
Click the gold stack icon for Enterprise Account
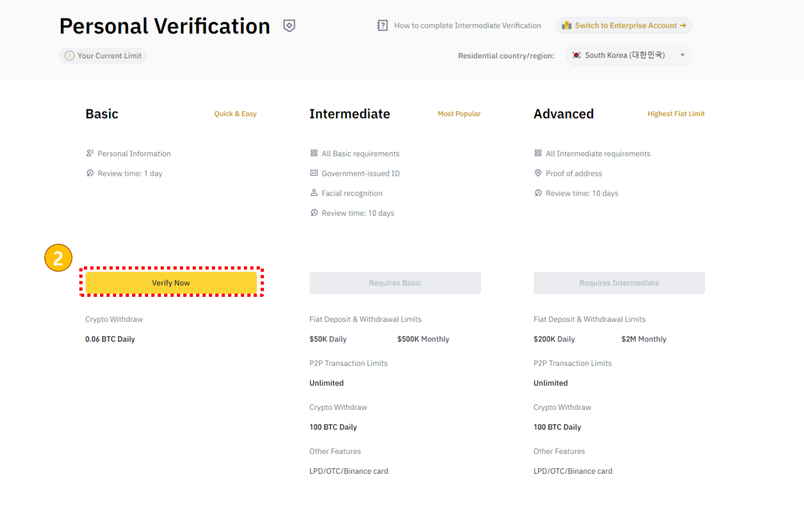[x=567, y=26]
